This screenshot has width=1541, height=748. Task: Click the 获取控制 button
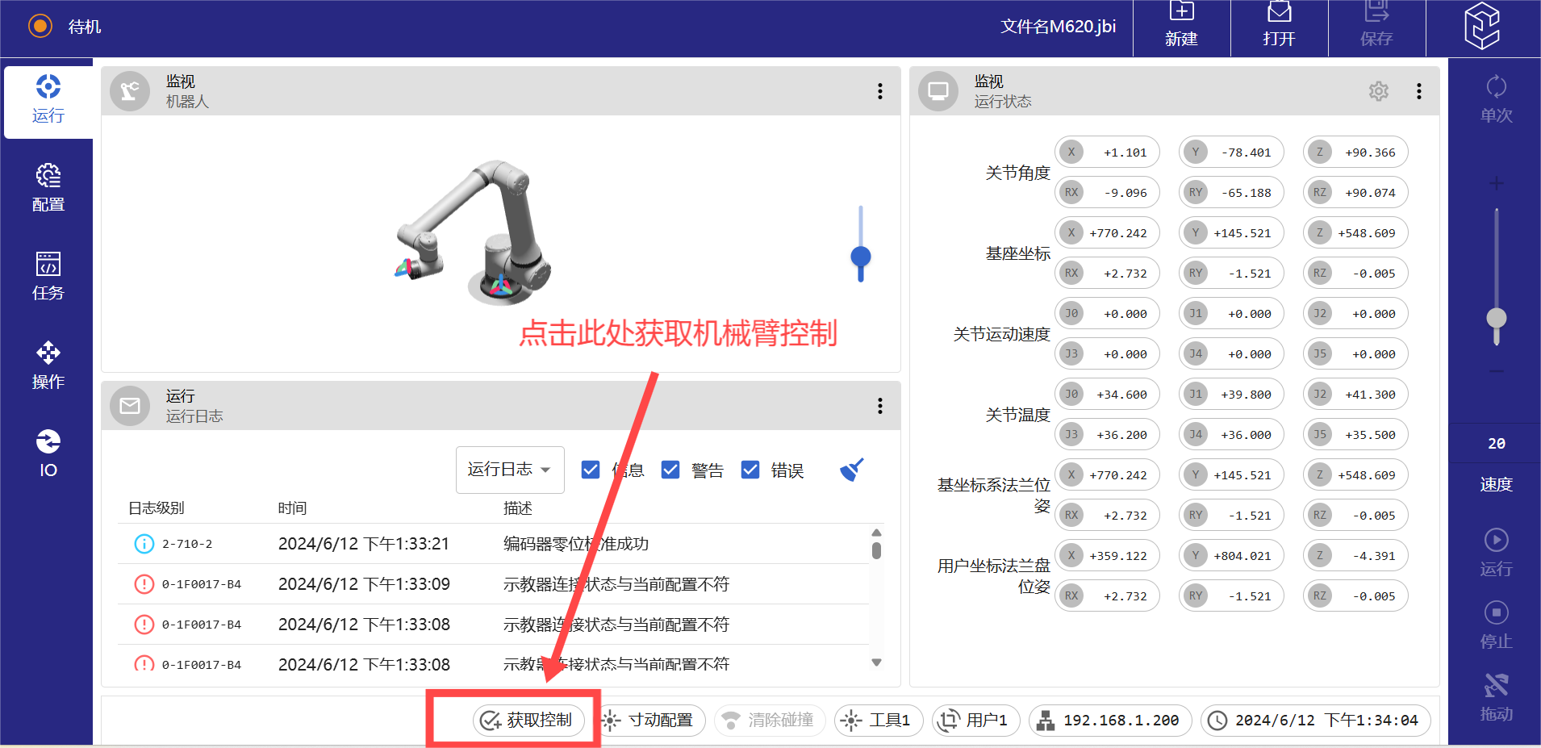click(528, 720)
